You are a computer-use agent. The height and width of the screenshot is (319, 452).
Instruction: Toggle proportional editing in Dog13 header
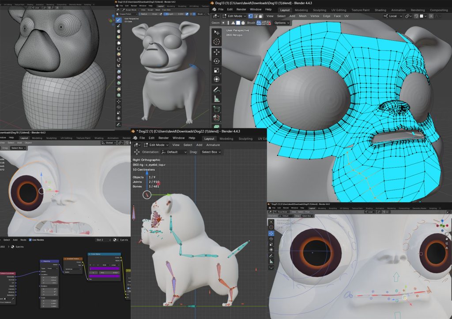[431, 16]
